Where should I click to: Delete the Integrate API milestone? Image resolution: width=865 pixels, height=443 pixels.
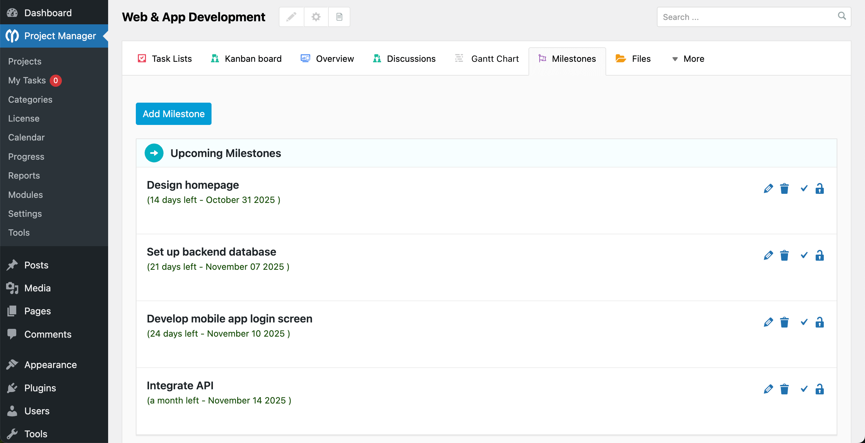[x=784, y=389]
